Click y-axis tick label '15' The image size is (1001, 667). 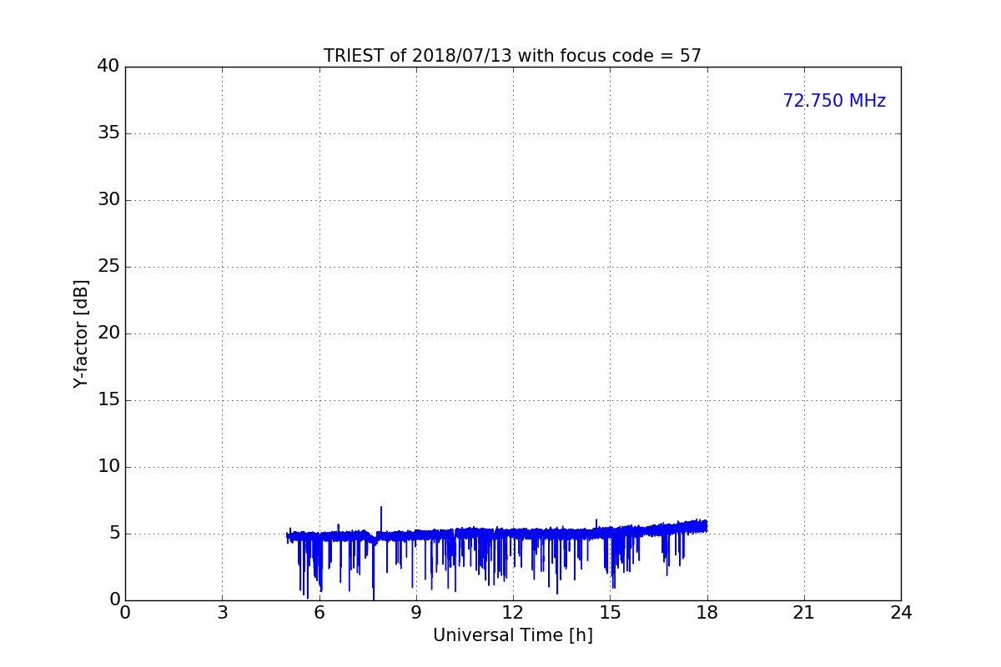point(108,400)
